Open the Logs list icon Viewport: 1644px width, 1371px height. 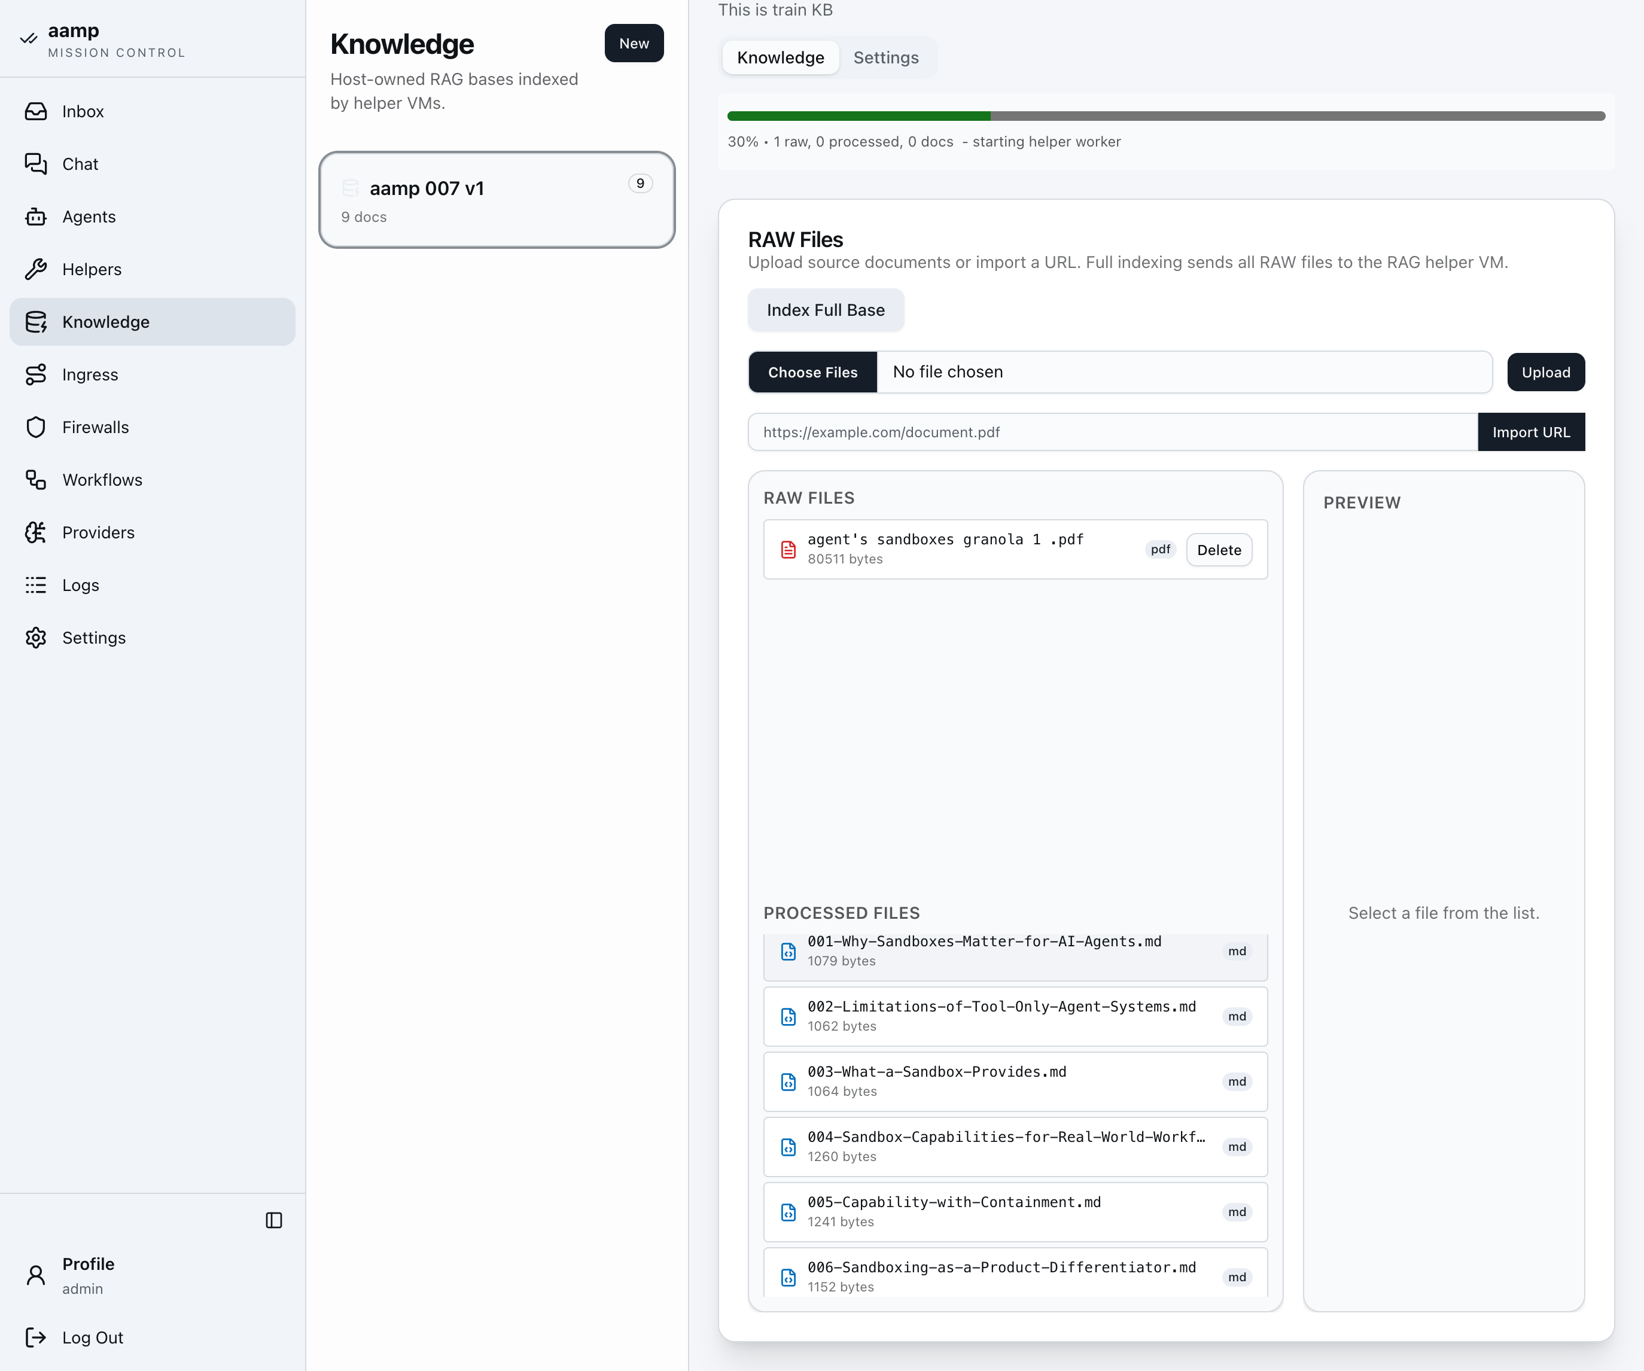(x=35, y=586)
